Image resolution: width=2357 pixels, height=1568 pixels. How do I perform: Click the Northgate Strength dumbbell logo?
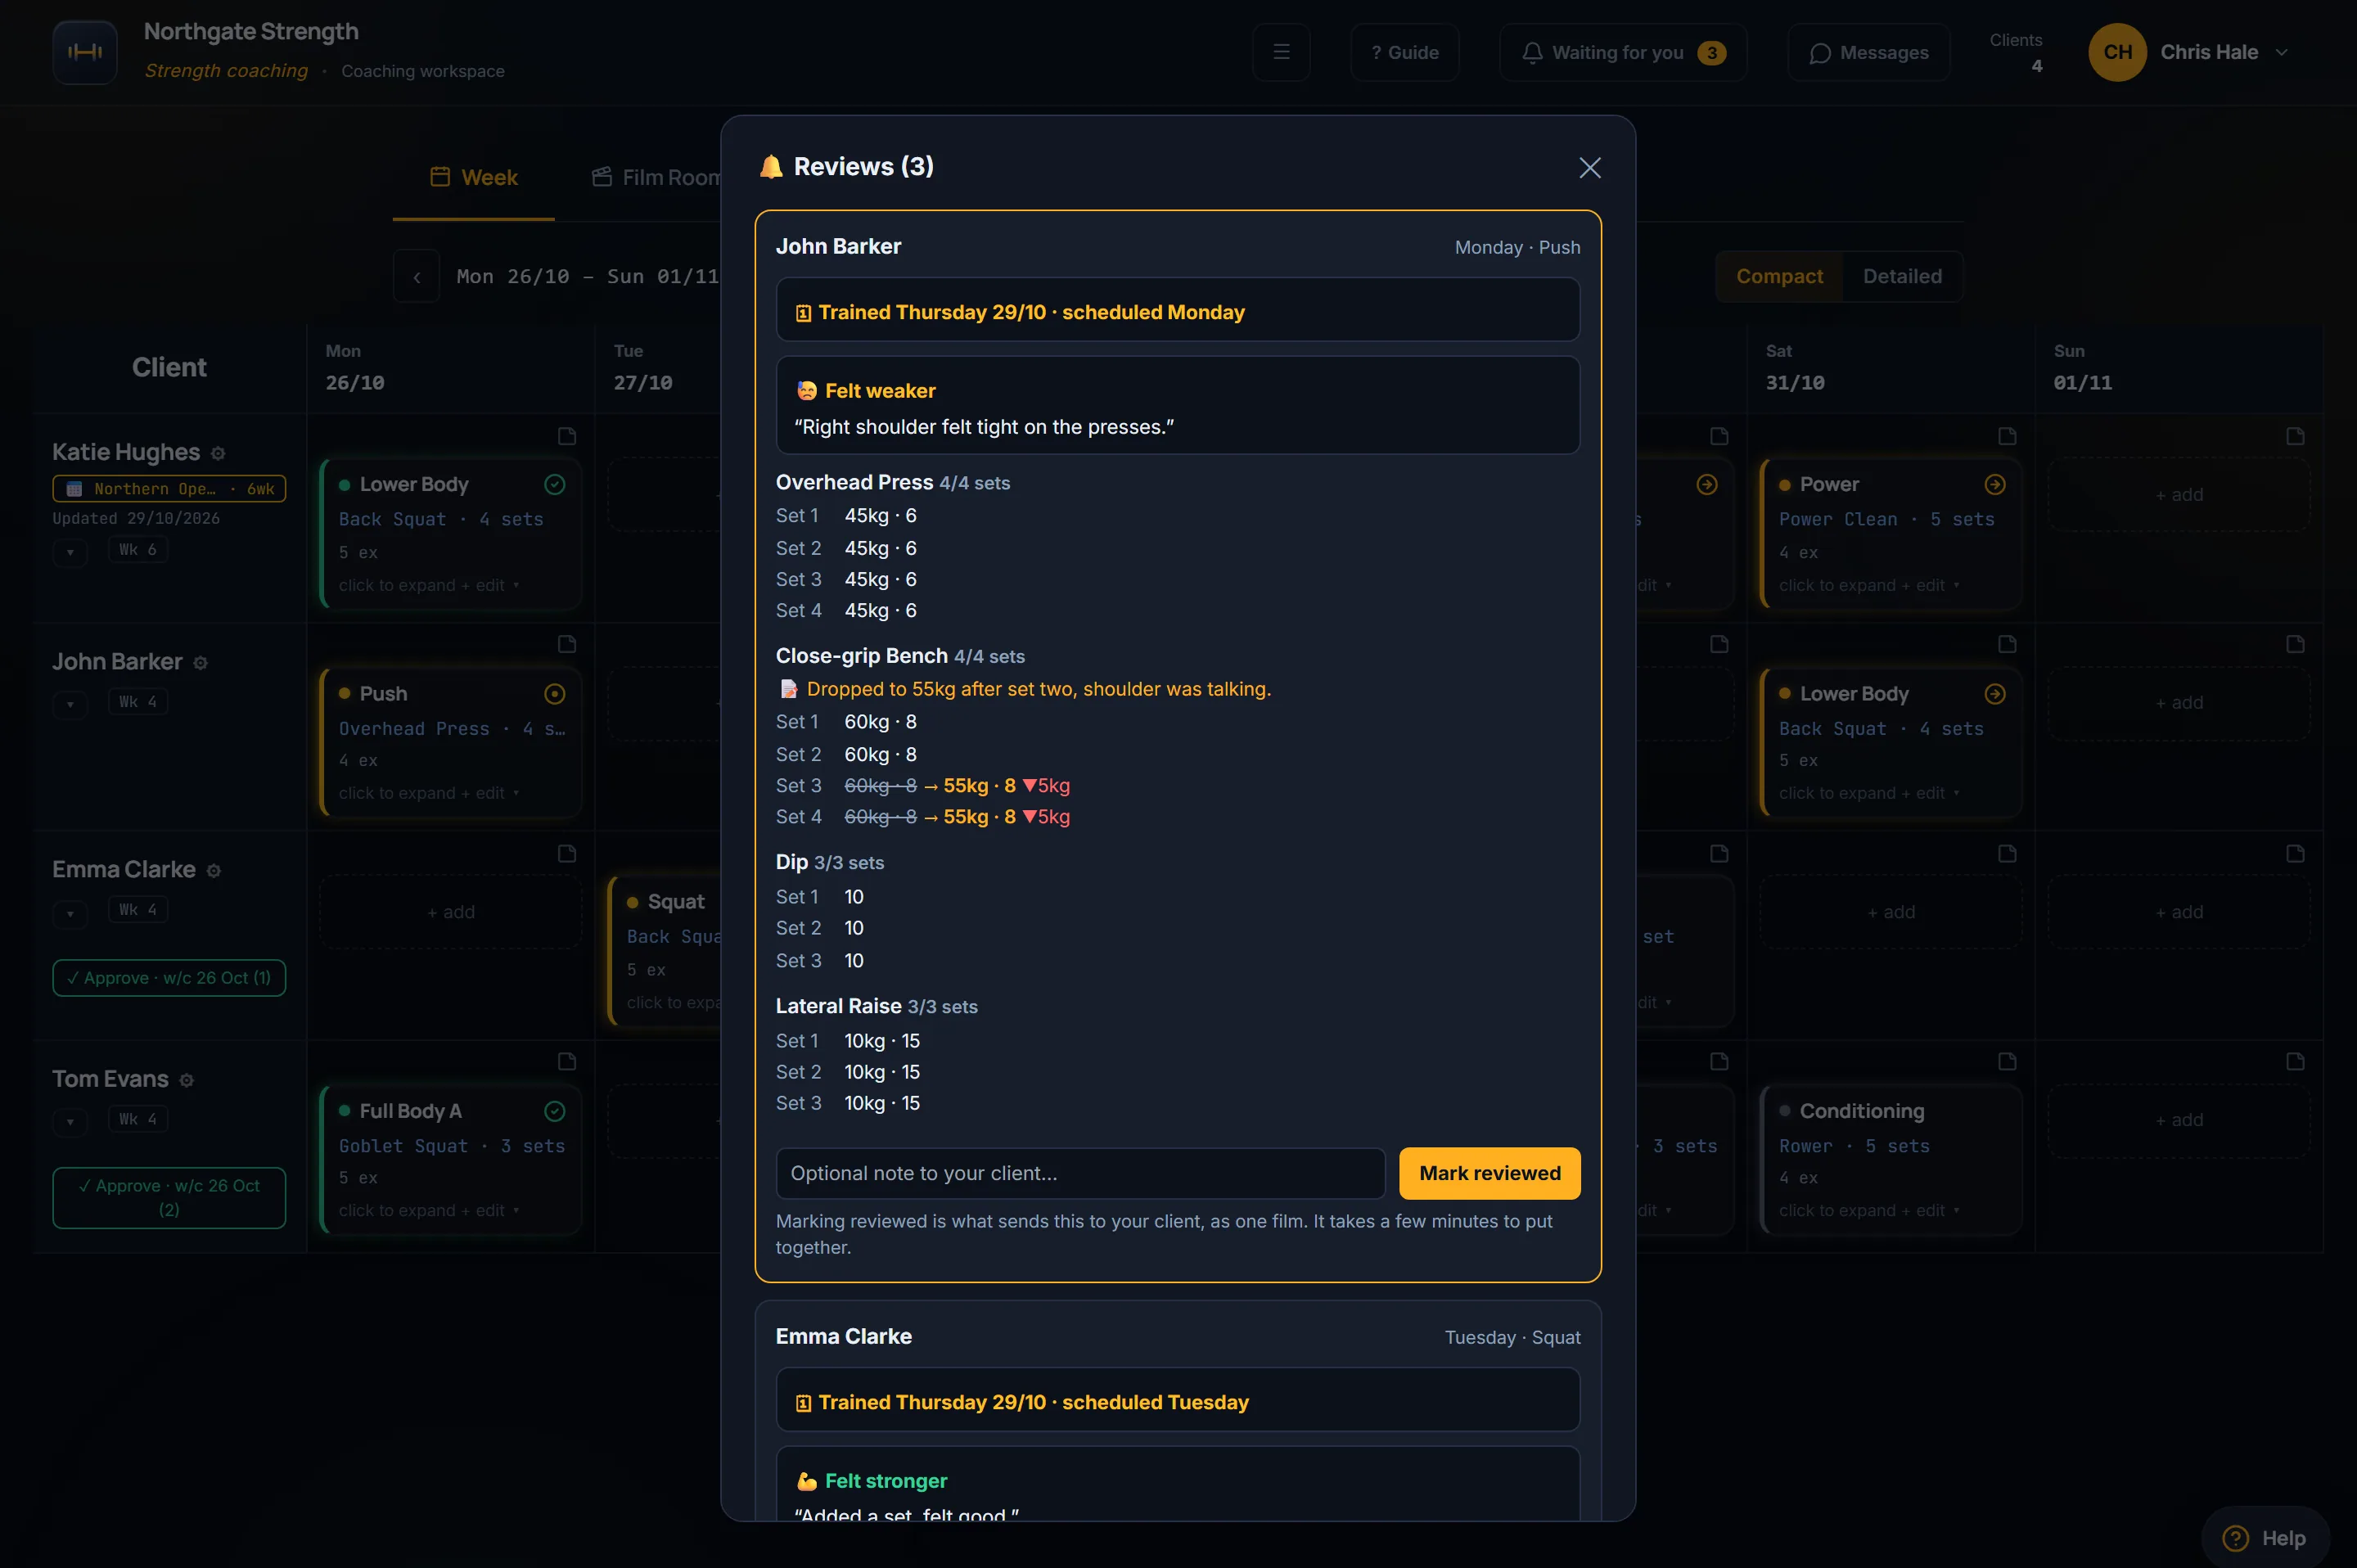pyautogui.click(x=85, y=52)
